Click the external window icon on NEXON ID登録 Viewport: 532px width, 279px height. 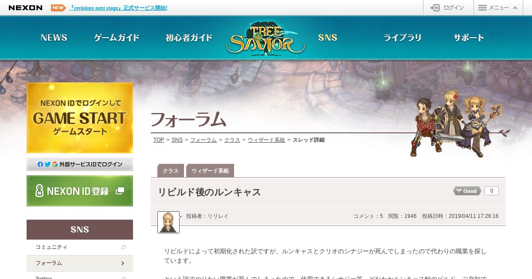pos(120,191)
